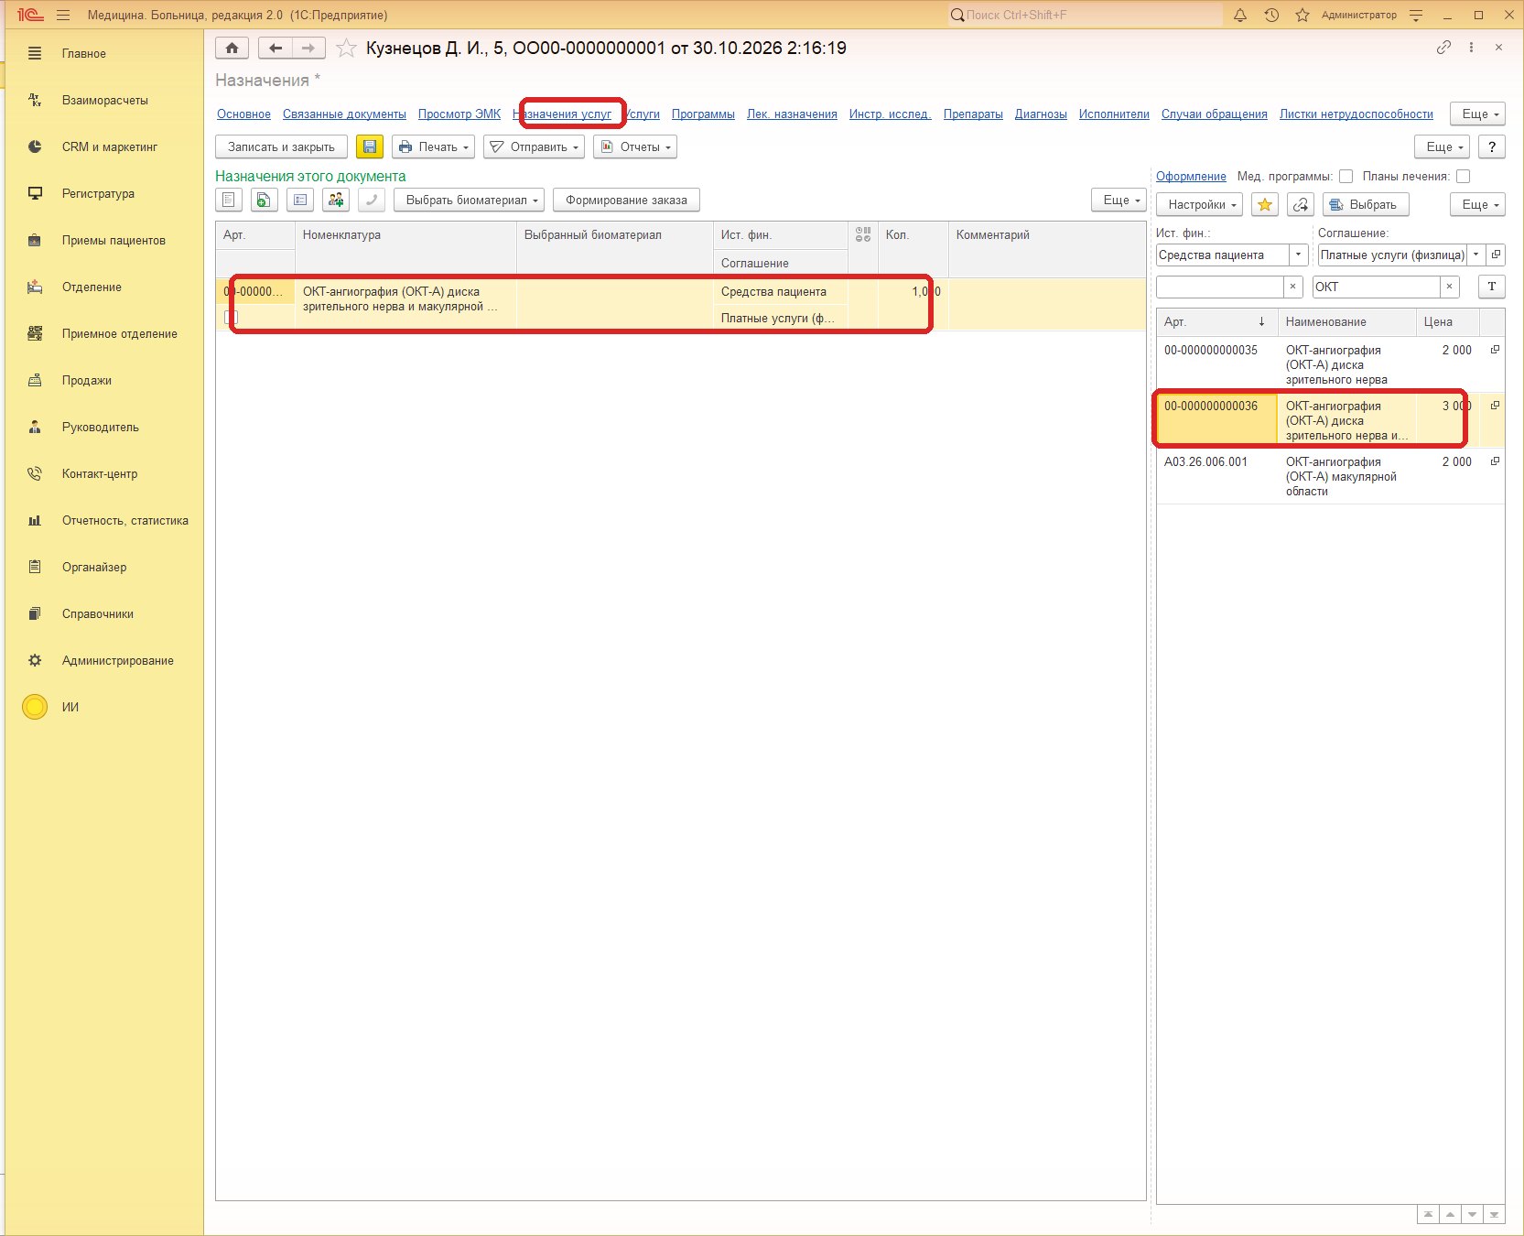Click the empty filter field left of ОКТ

tap(1220, 287)
